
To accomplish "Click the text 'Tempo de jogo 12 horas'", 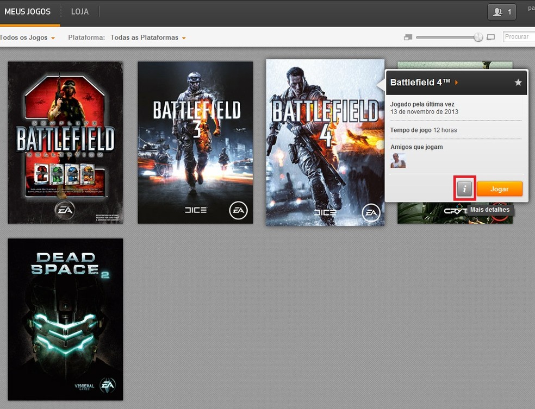I will point(424,130).
